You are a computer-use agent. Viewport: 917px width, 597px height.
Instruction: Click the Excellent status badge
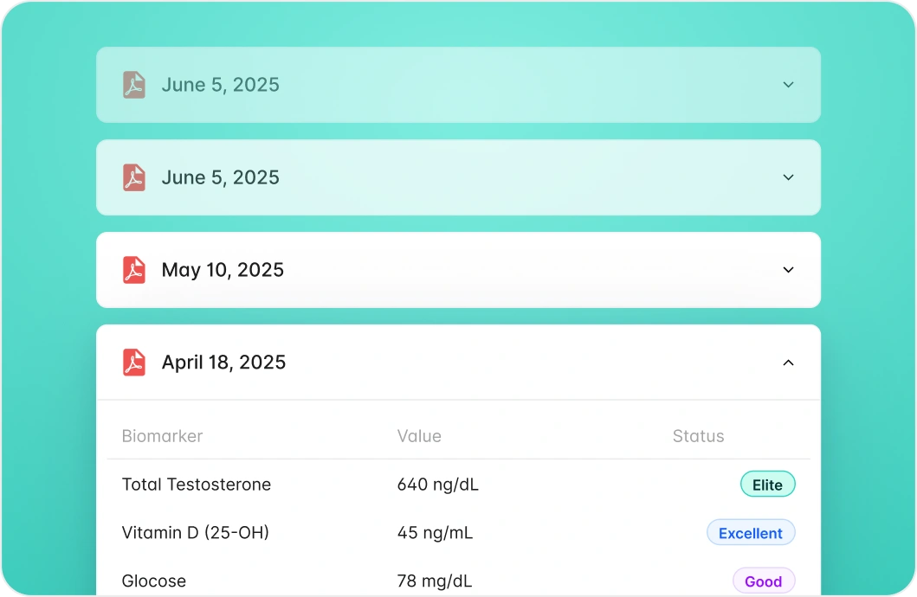[x=750, y=533]
